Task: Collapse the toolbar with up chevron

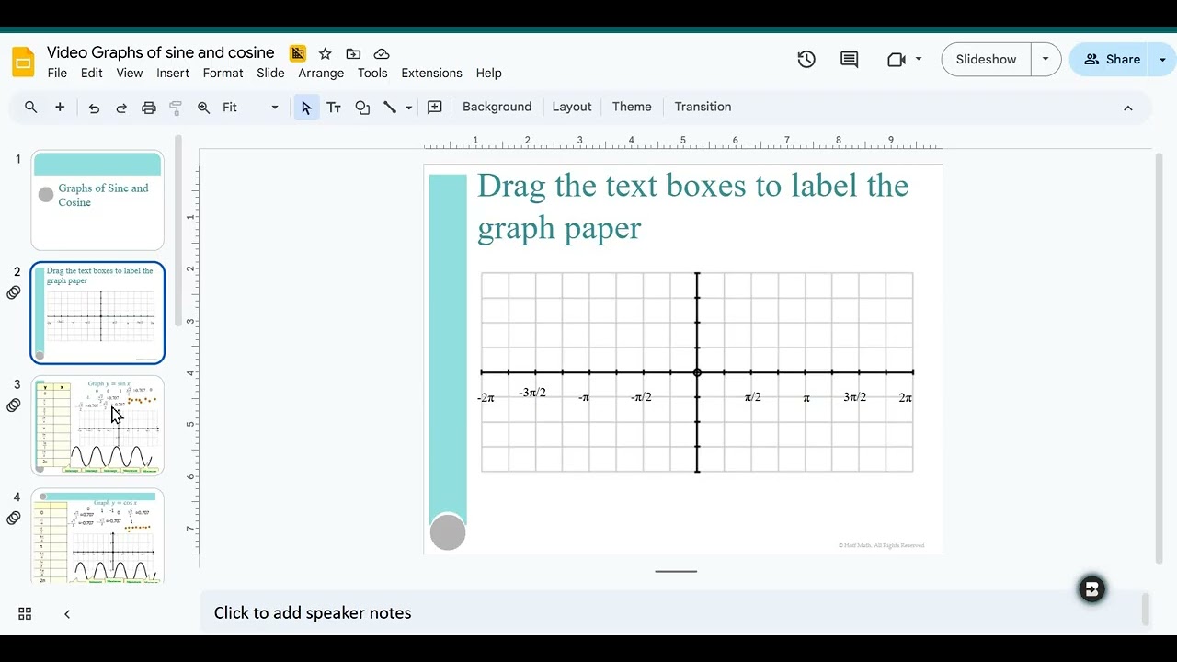Action: pyautogui.click(x=1128, y=108)
